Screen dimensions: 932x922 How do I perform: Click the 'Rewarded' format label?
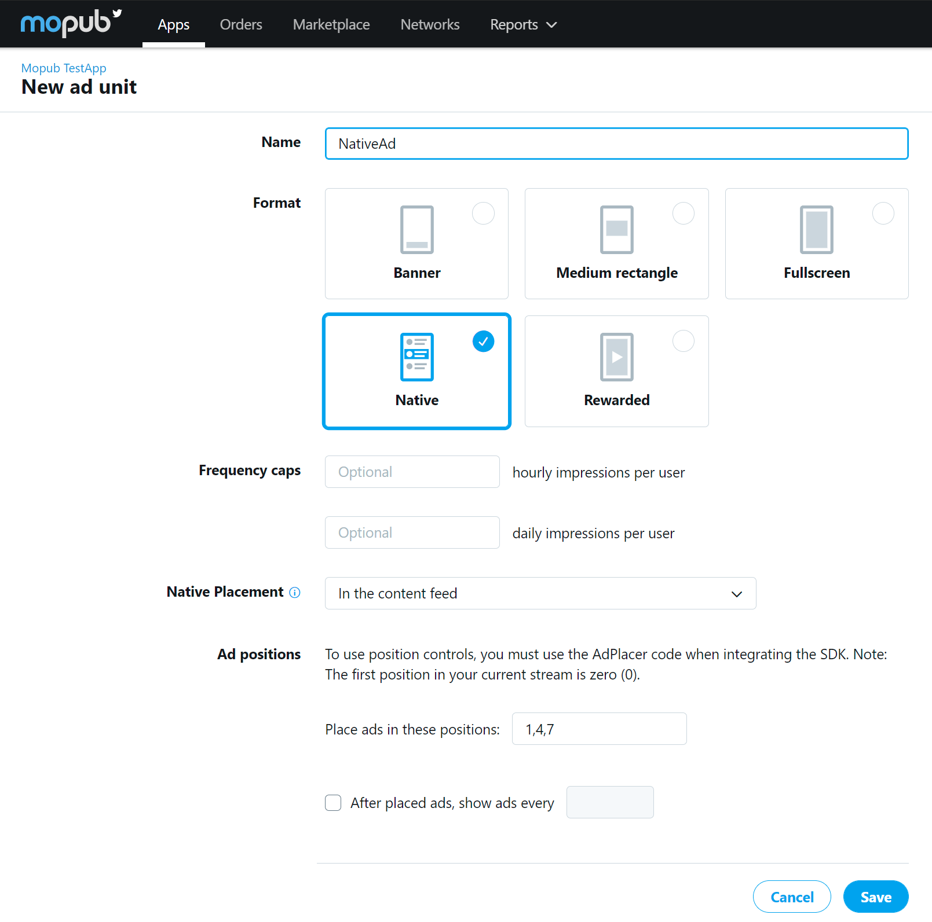click(x=617, y=400)
